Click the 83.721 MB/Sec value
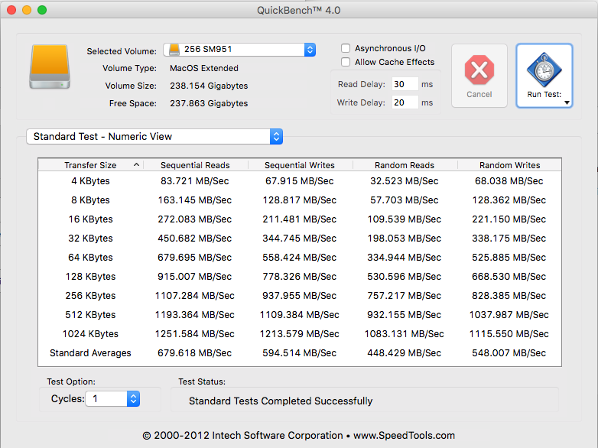This screenshot has height=448, width=598. pyautogui.click(x=195, y=181)
